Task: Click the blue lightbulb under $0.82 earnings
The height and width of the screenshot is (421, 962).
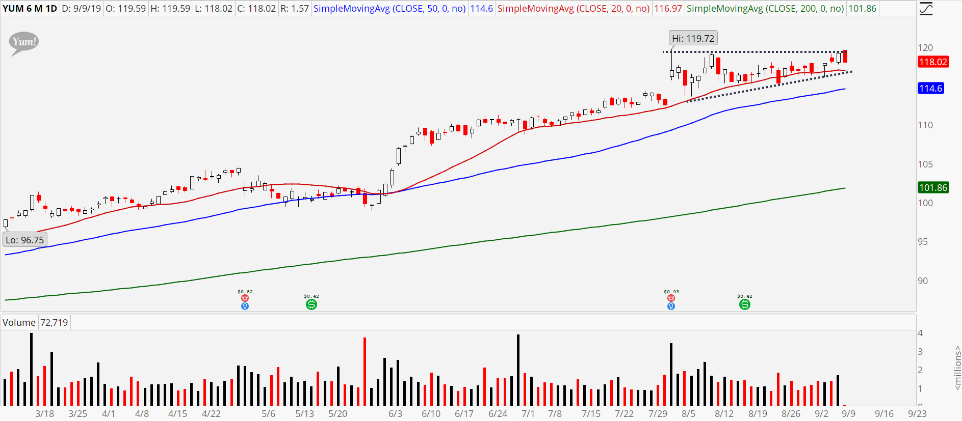Action: point(245,306)
